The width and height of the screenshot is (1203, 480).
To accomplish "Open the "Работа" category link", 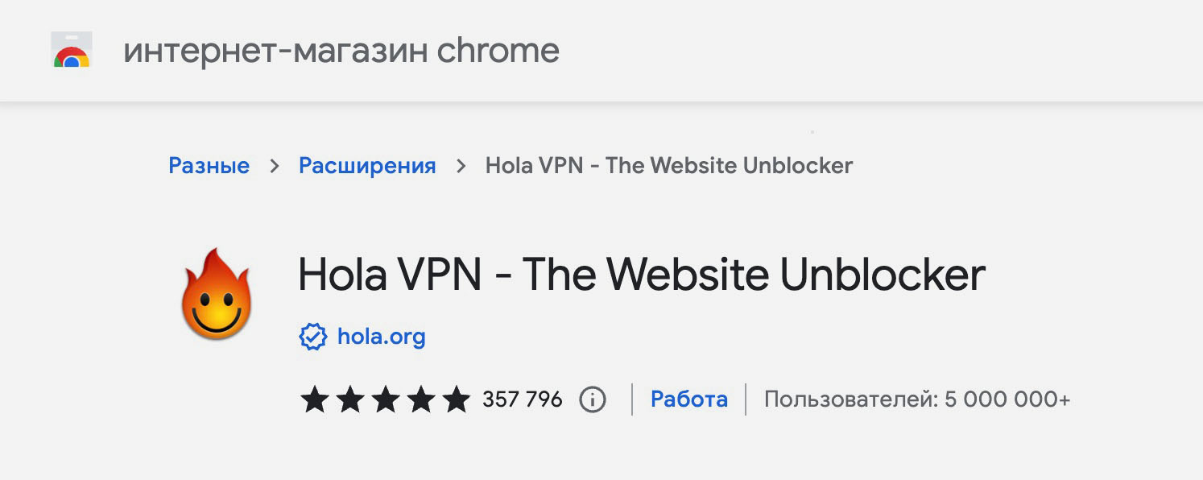I will click(688, 399).
